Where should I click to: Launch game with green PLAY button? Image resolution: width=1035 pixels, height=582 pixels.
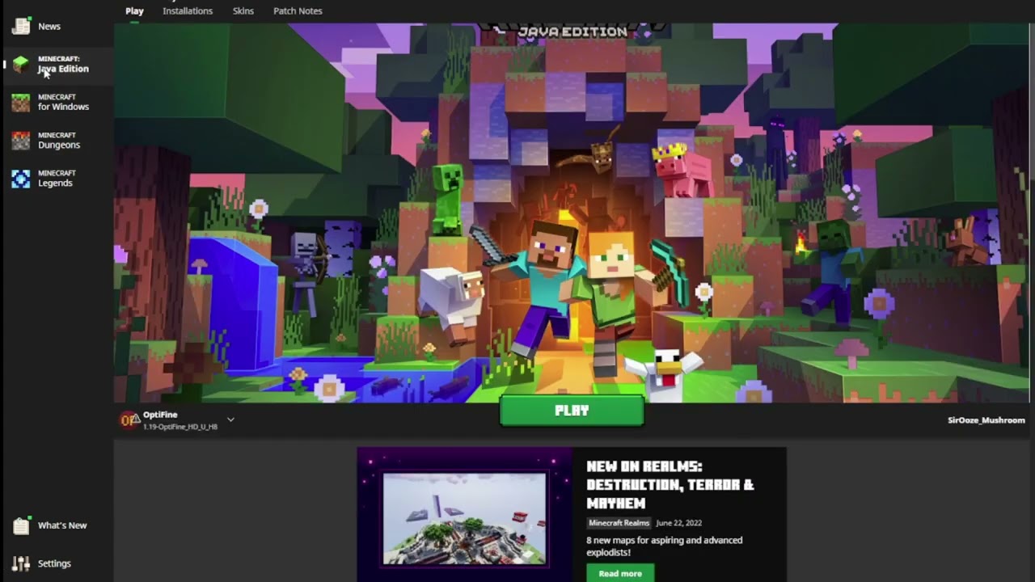click(x=572, y=411)
